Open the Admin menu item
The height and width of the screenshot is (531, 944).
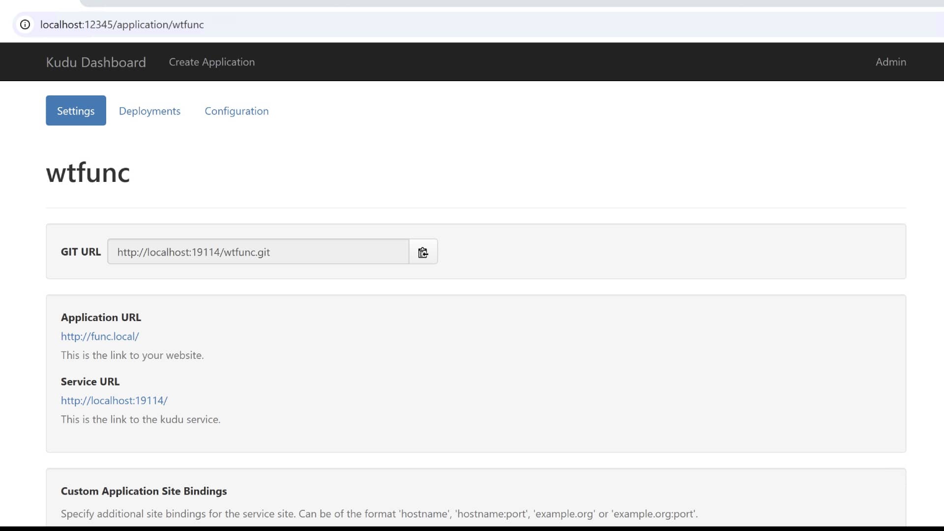coord(890,62)
